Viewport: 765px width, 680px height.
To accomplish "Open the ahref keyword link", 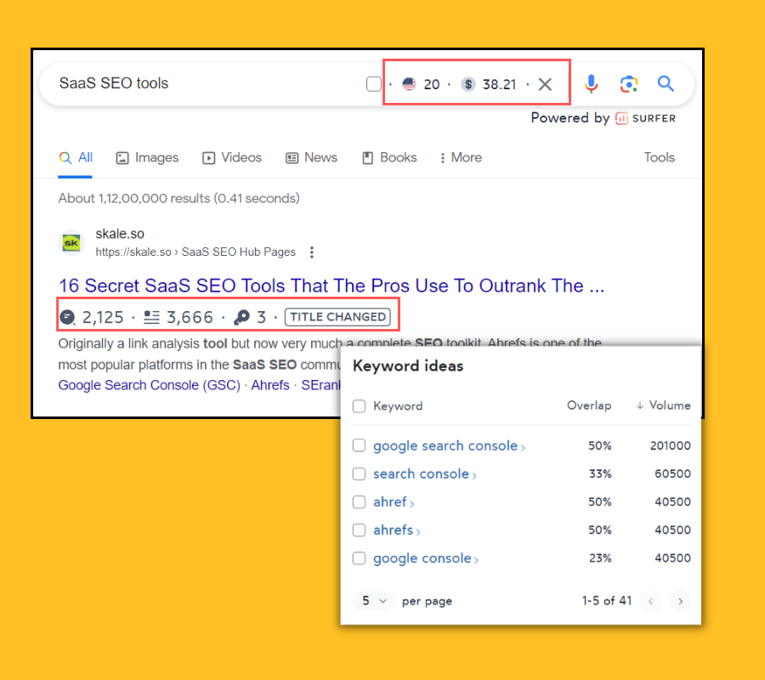I will (394, 502).
